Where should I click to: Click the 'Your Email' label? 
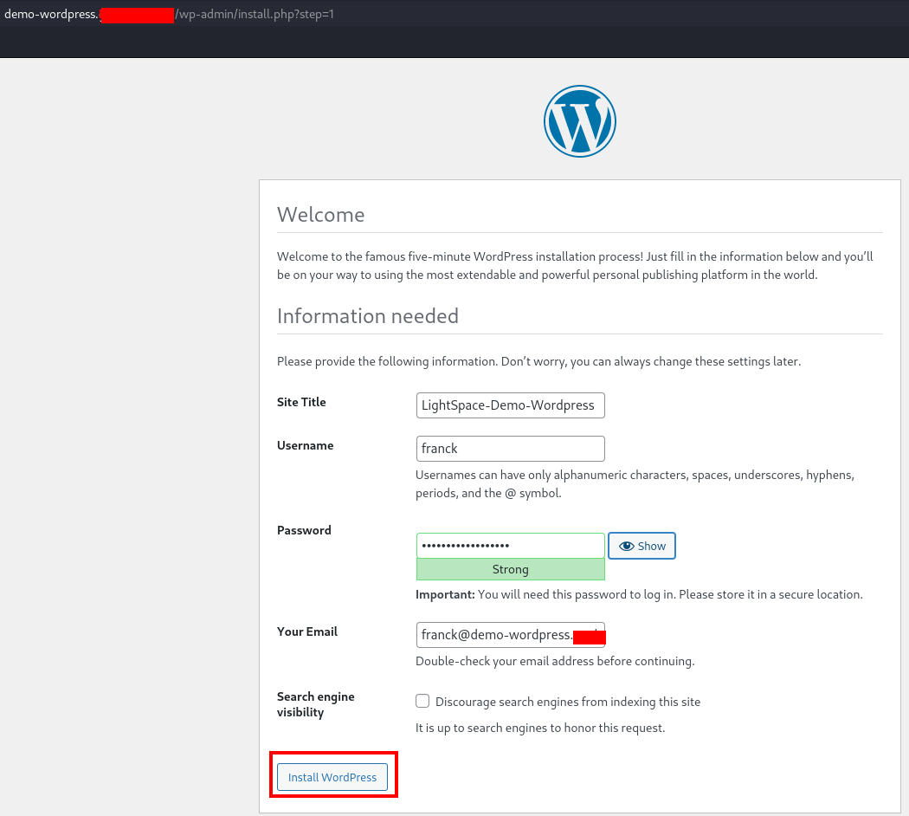307,631
